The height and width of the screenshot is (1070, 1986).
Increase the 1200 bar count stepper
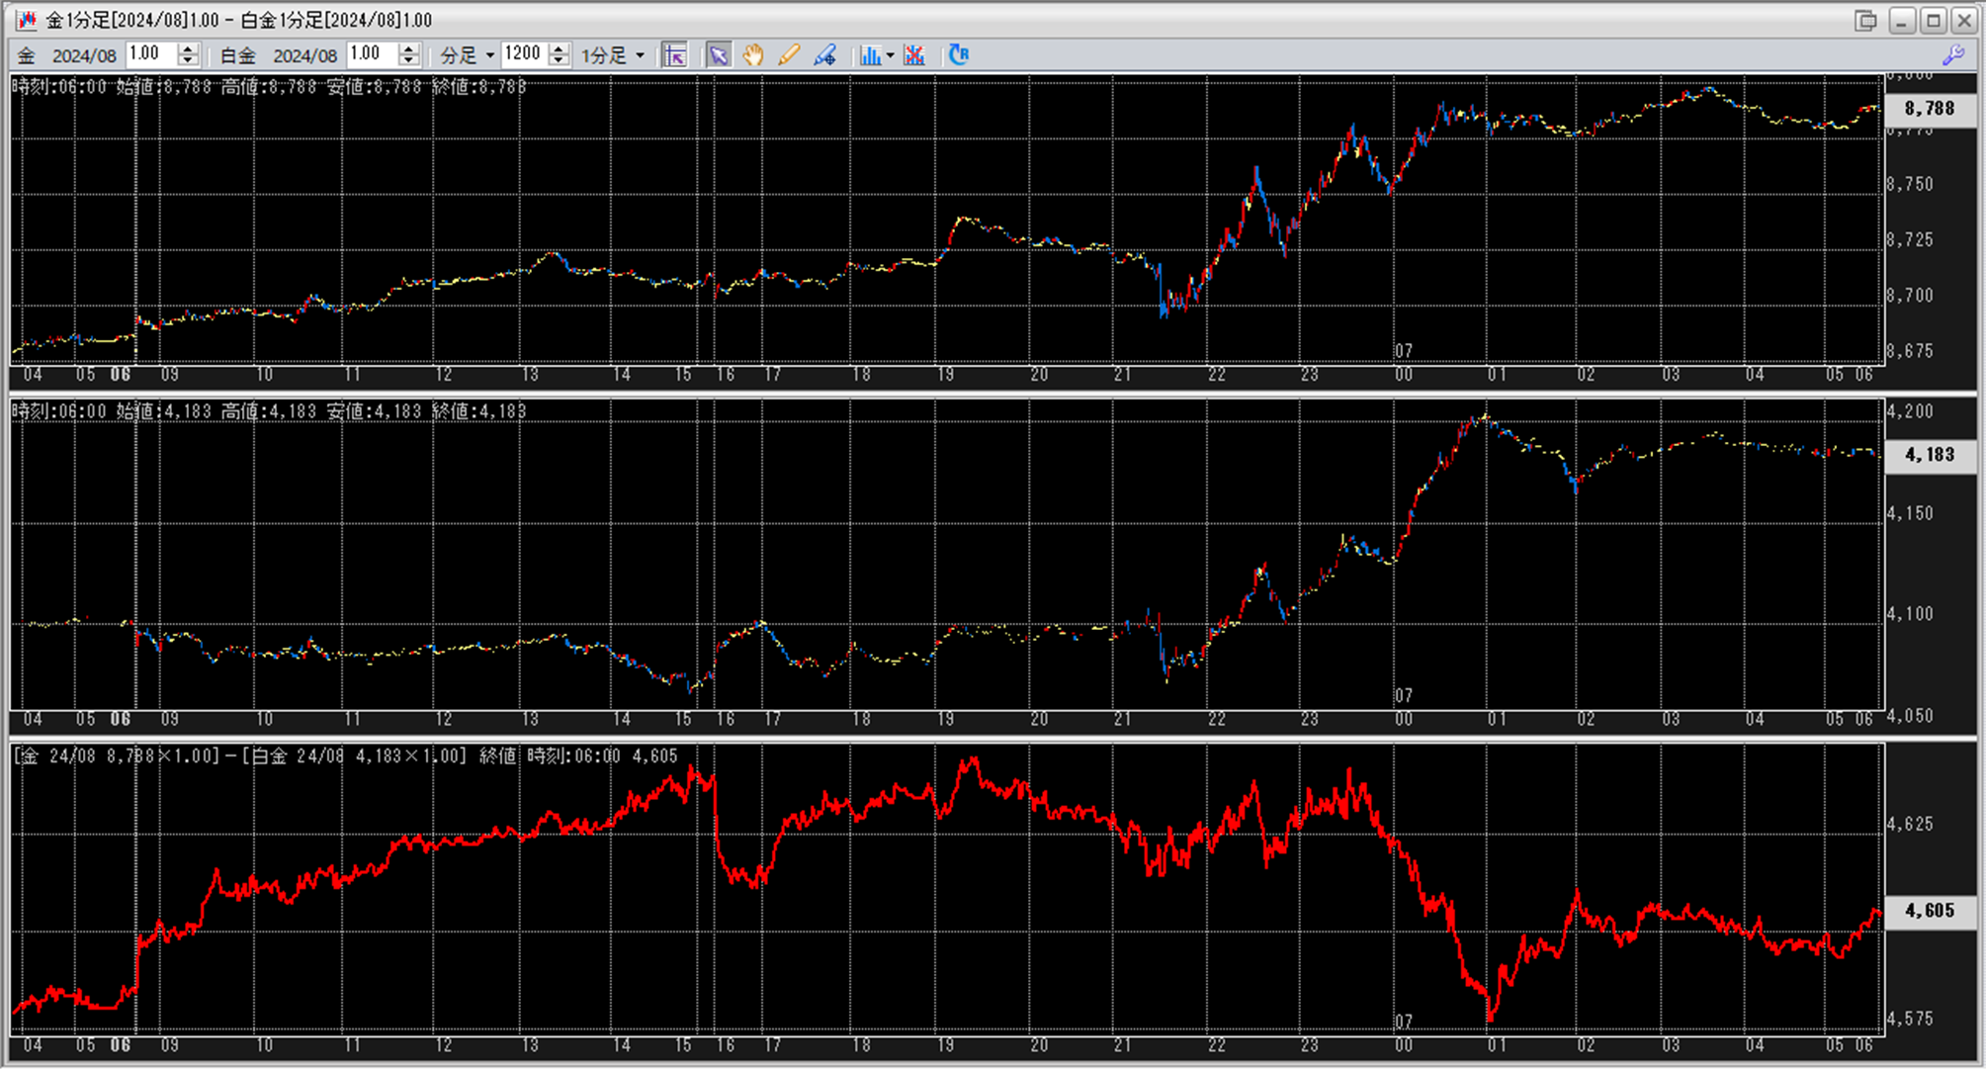pyautogui.click(x=559, y=48)
